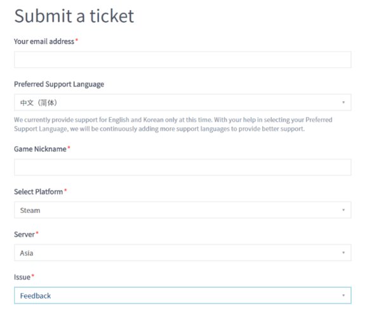
Task: Focus the Game Nickname text box
Action: tap(182, 168)
